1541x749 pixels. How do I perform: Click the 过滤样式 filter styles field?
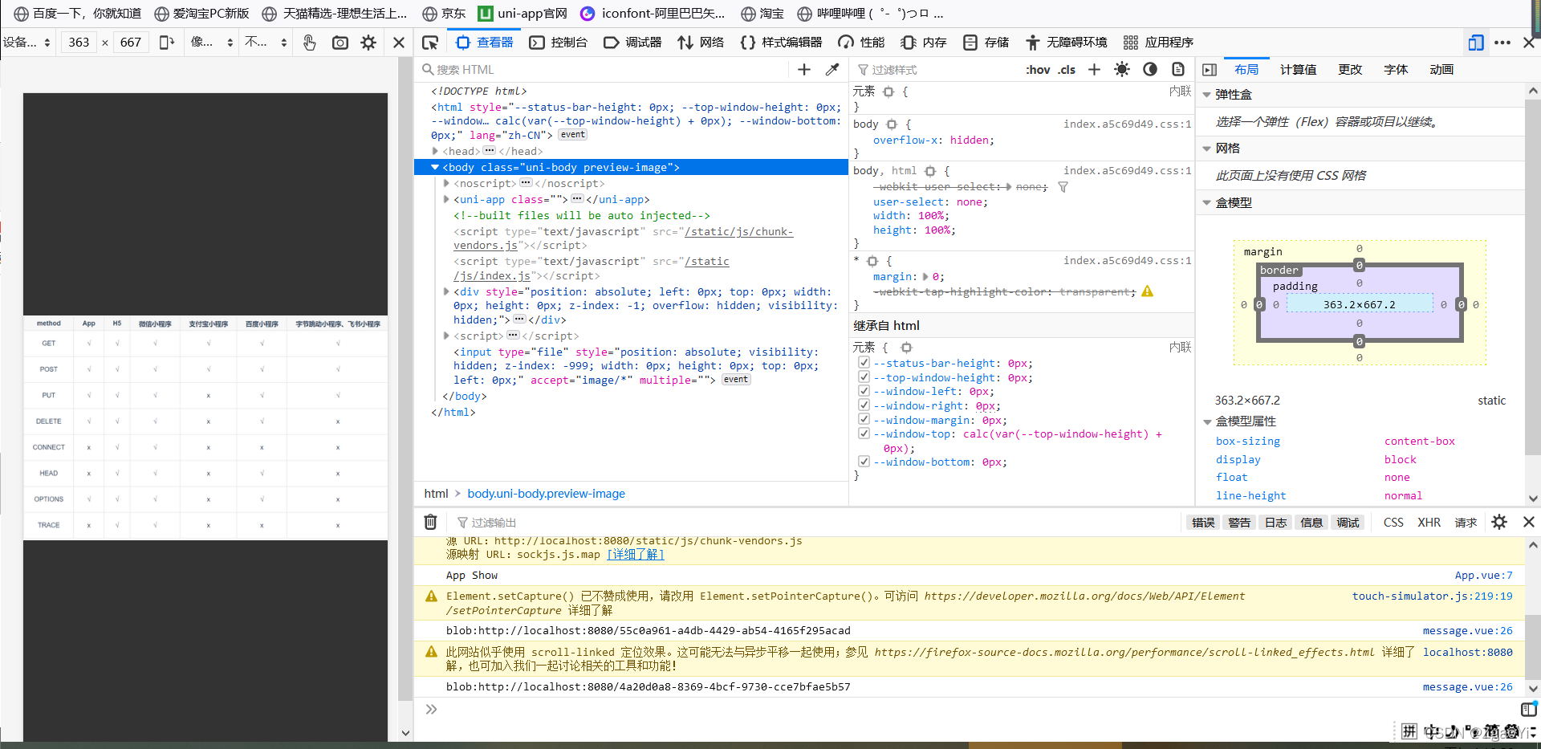[937, 70]
